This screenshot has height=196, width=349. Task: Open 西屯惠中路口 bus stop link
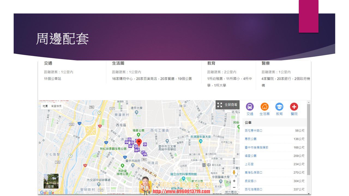[254, 131]
